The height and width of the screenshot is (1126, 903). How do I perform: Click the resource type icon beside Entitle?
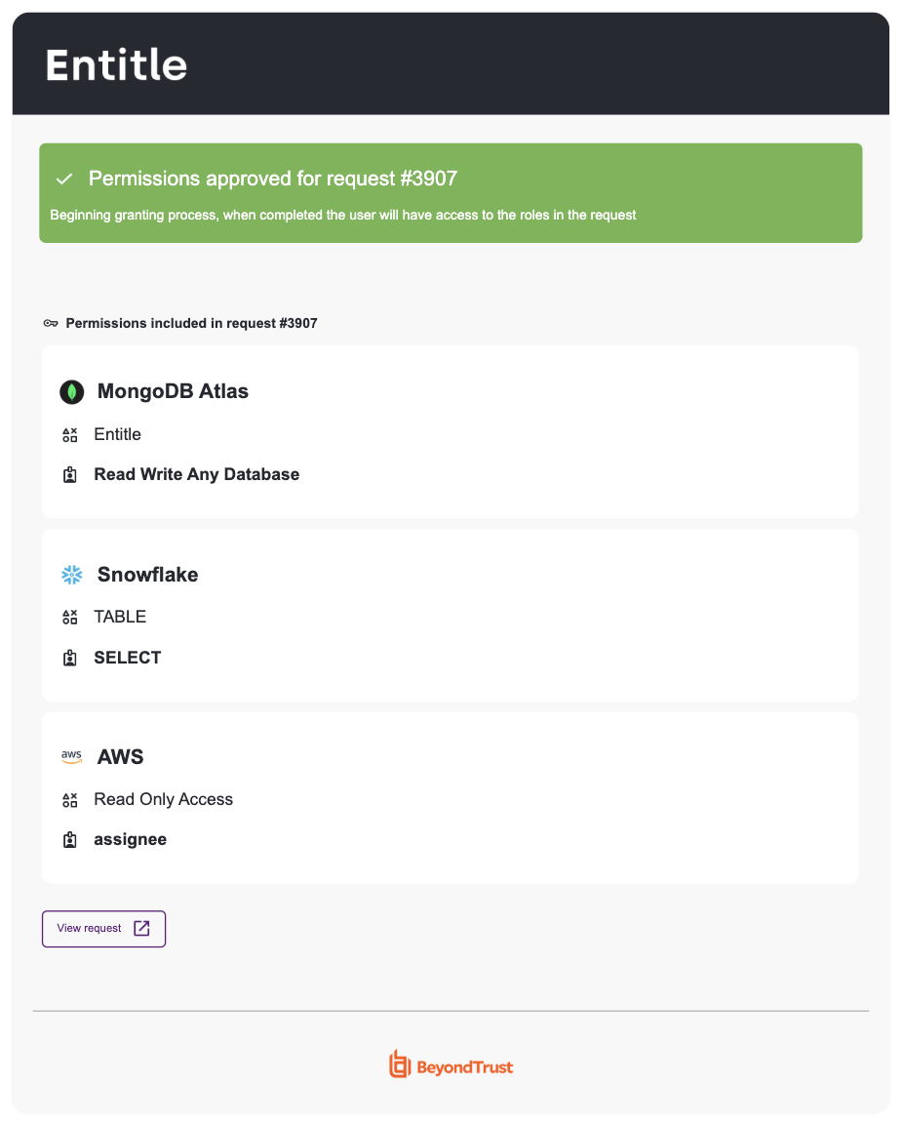69,434
